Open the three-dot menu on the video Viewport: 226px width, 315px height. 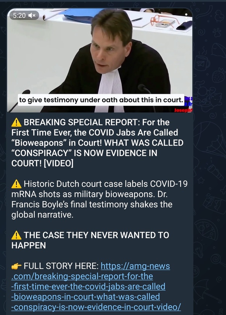coord(186,18)
